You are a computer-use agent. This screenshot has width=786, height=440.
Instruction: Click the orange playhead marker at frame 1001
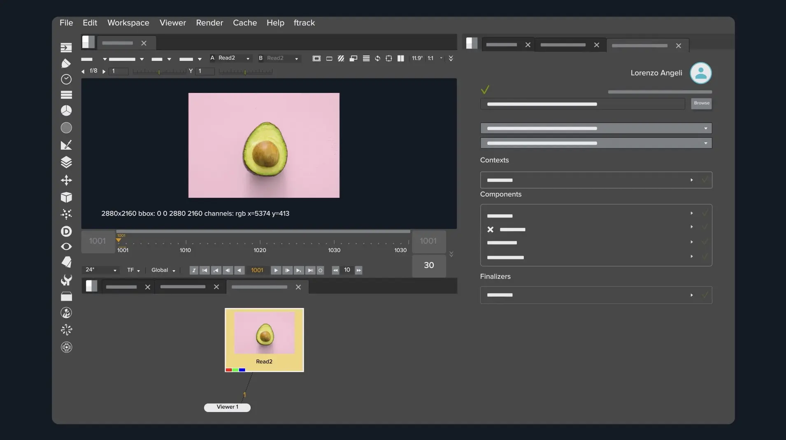tap(119, 240)
